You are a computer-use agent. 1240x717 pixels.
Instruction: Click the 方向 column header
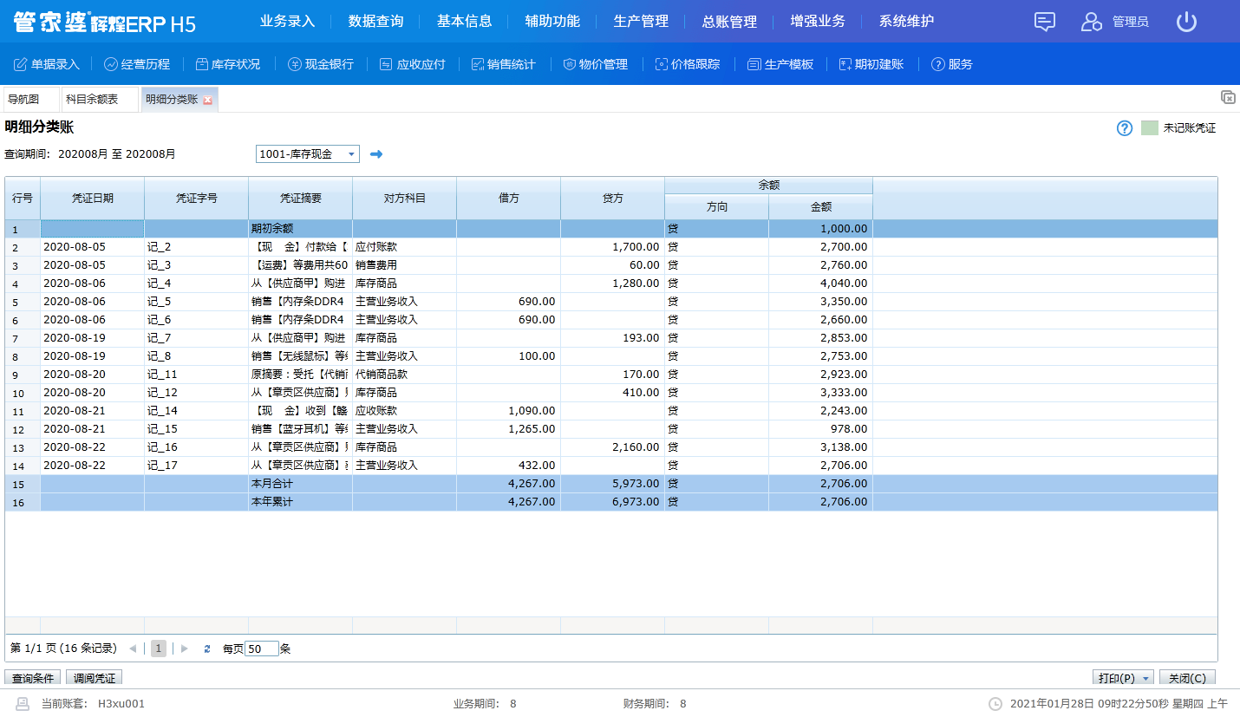click(717, 207)
